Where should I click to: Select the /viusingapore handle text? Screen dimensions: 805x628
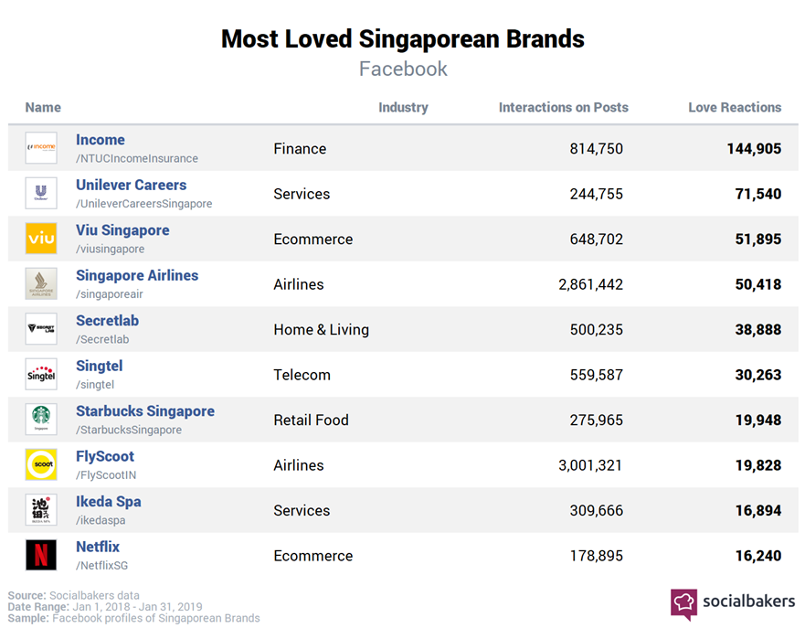[x=110, y=249]
